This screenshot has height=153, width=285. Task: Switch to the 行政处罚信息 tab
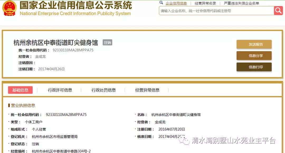(x=104, y=90)
